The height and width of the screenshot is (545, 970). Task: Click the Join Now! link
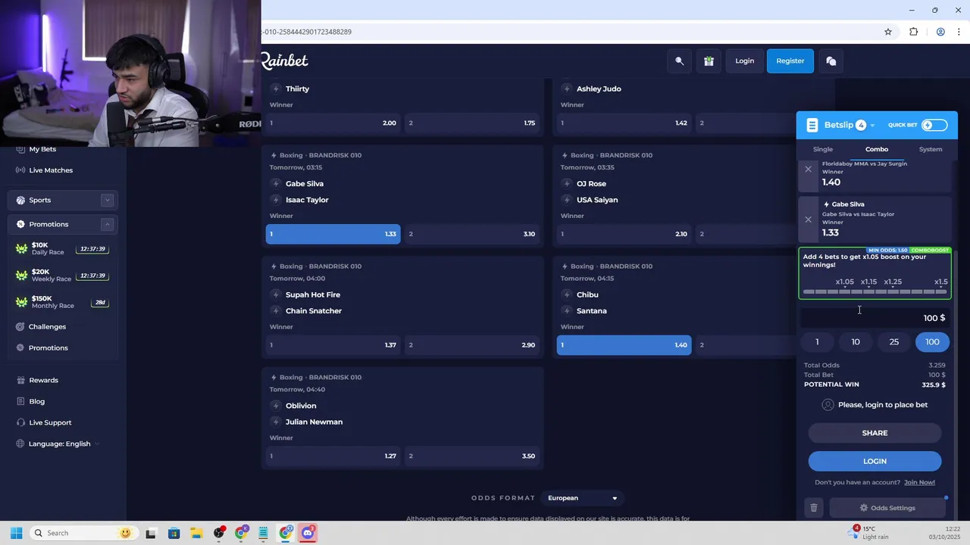click(x=919, y=482)
